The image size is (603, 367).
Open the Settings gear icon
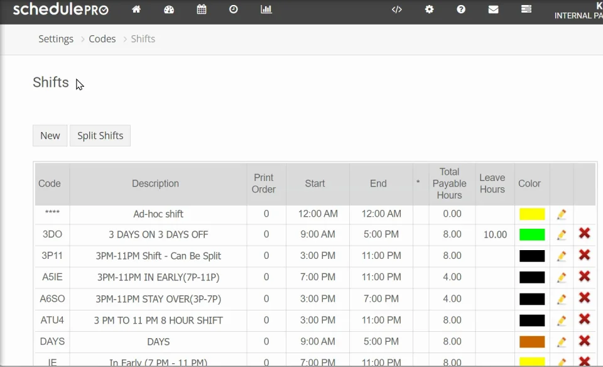coord(430,9)
